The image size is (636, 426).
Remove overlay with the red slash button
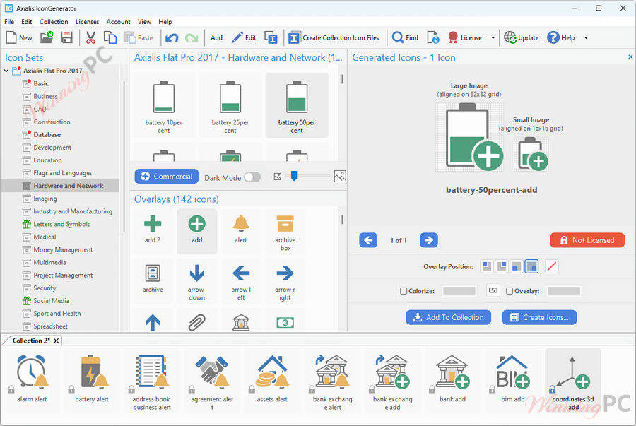coord(552,266)
